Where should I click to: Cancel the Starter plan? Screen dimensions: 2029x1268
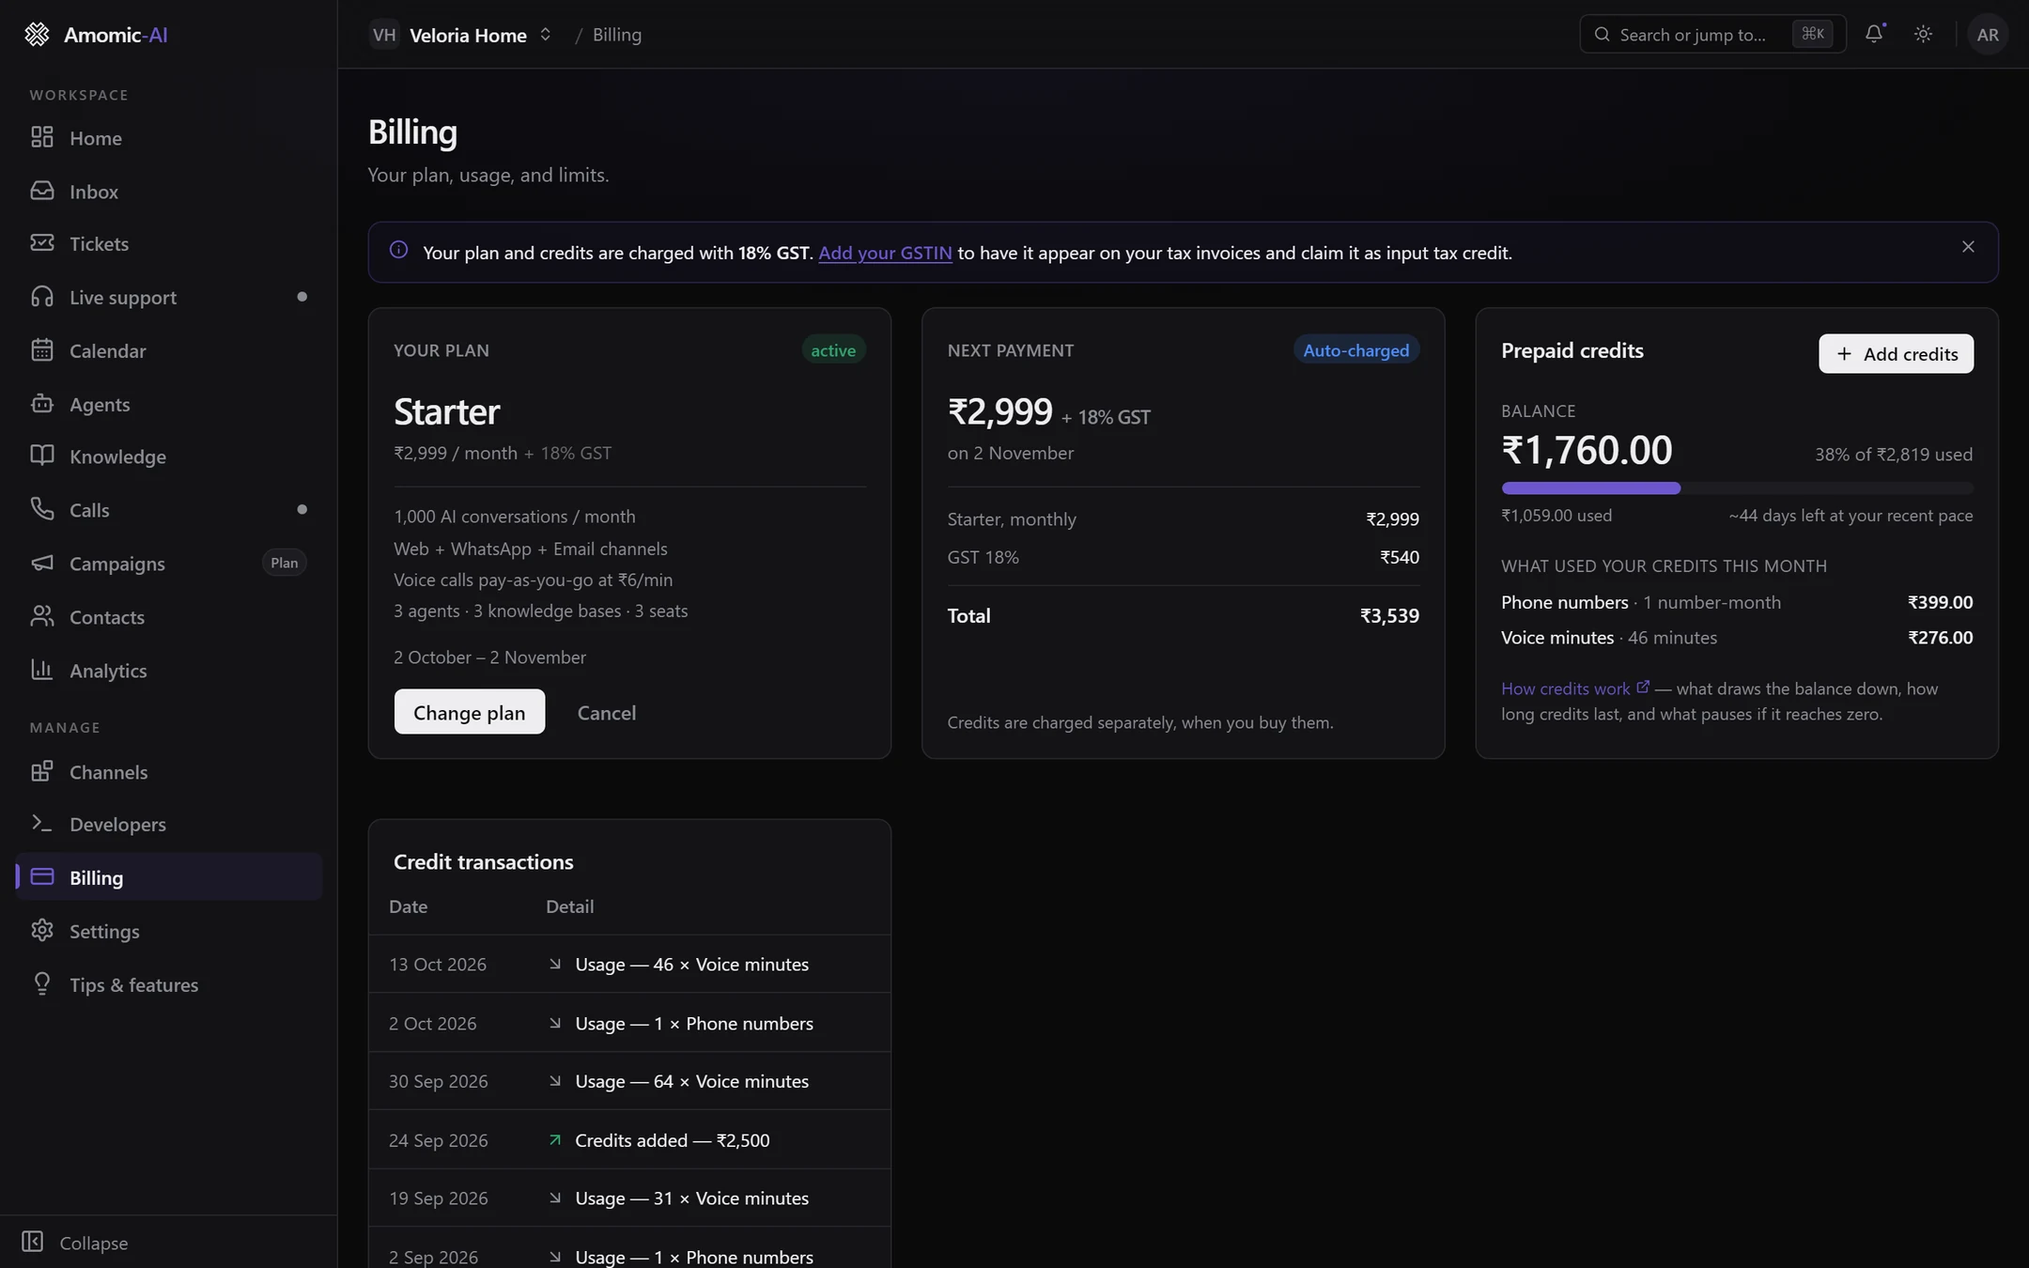point(607,713)
